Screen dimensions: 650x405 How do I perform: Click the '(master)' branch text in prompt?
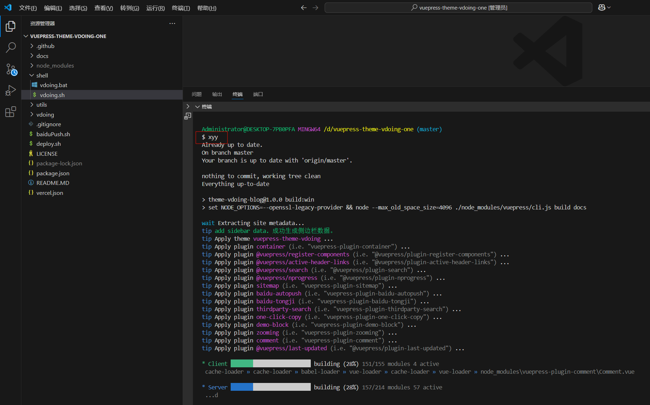[429, 129]
